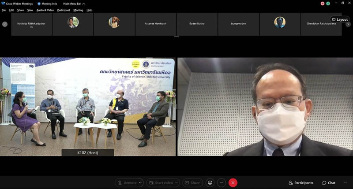
Task: Expand video options arrow beside Start video
Action: pos(176,182)
